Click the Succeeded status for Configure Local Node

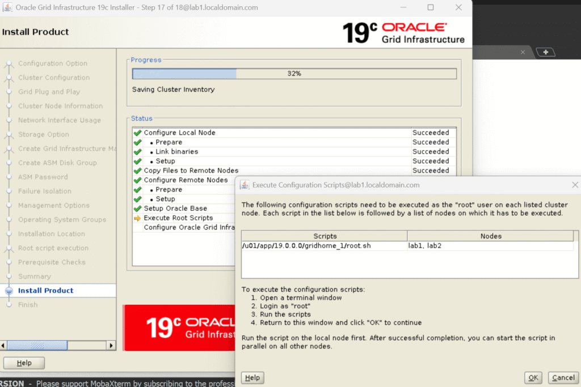click(431, 133)
